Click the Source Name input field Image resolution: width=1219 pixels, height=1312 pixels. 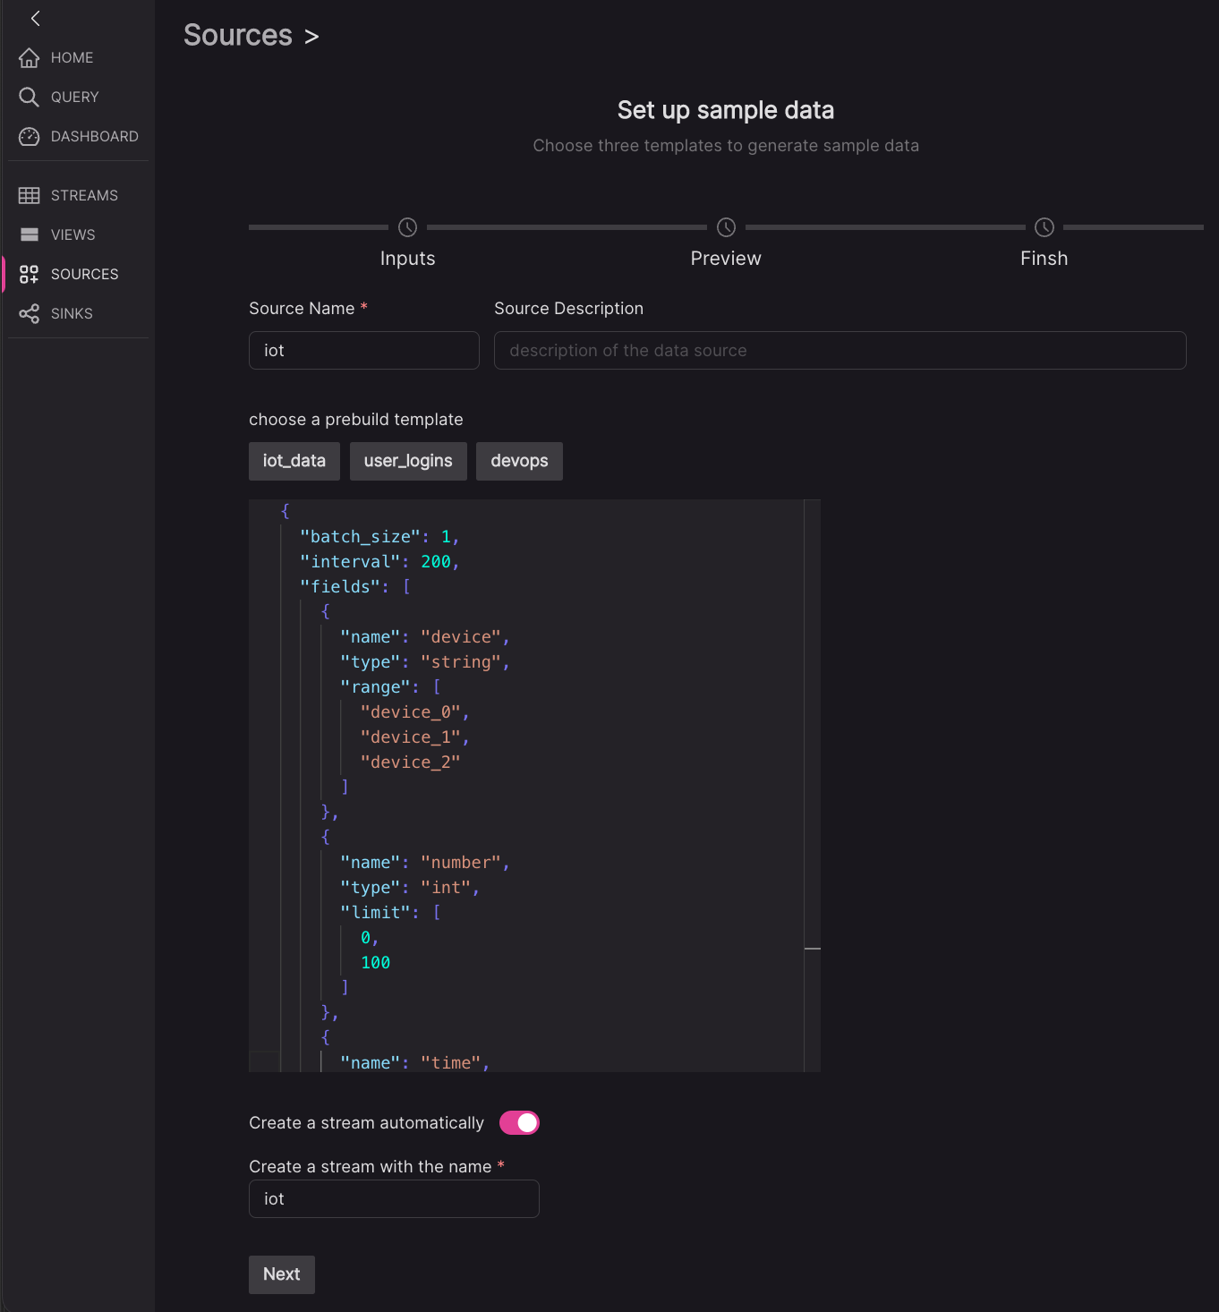pos(364,351)
